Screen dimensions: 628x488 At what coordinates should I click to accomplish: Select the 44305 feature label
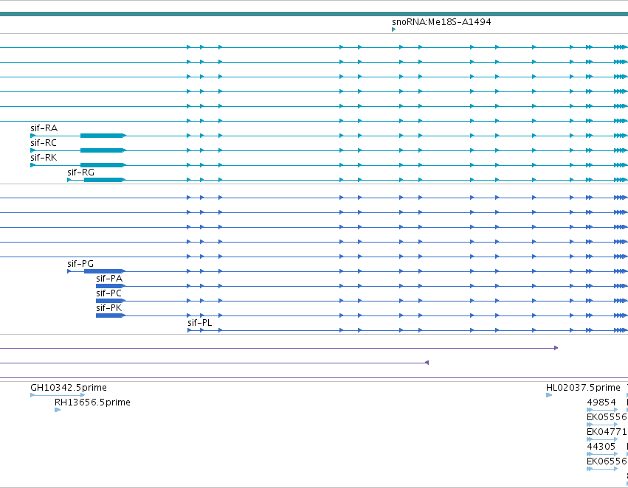[x=601, y=447]
